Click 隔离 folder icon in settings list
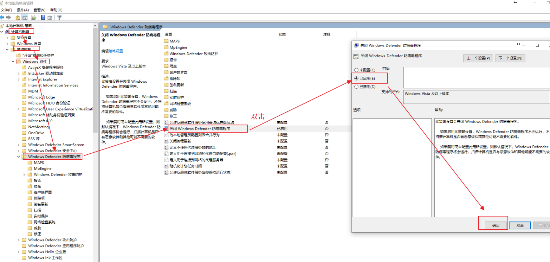This screenshot has width=550, height=262. (x=166, y=66)
